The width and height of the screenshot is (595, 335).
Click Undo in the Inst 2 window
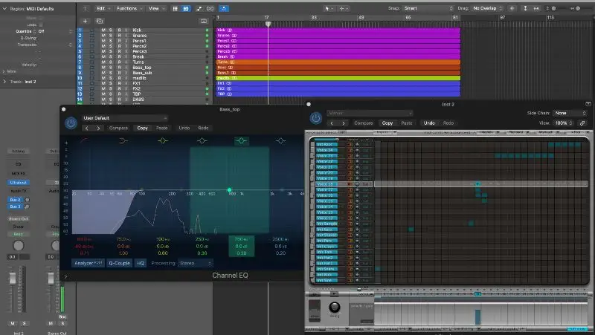pos(429,123)
